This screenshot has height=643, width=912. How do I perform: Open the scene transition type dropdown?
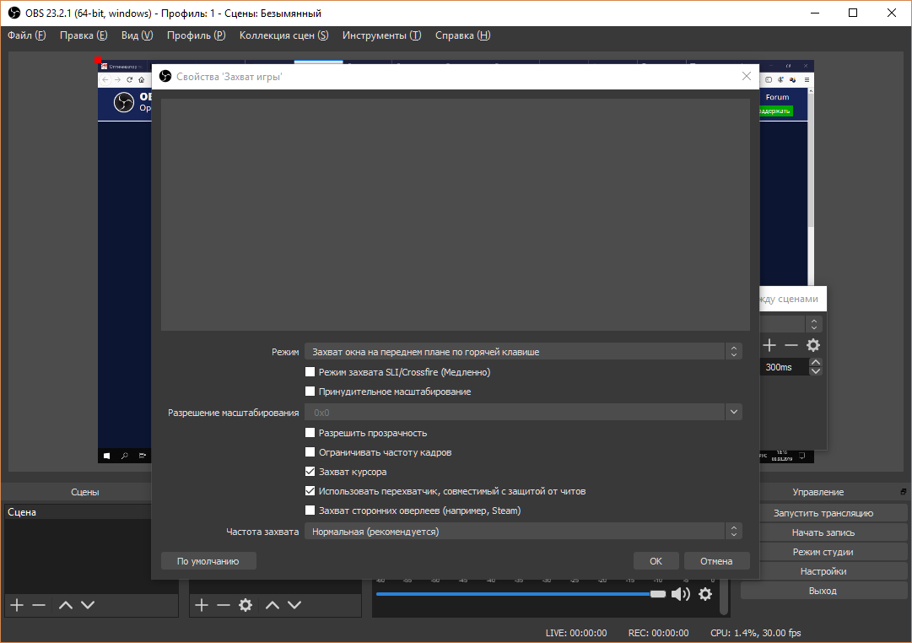(x=813, y=324)
